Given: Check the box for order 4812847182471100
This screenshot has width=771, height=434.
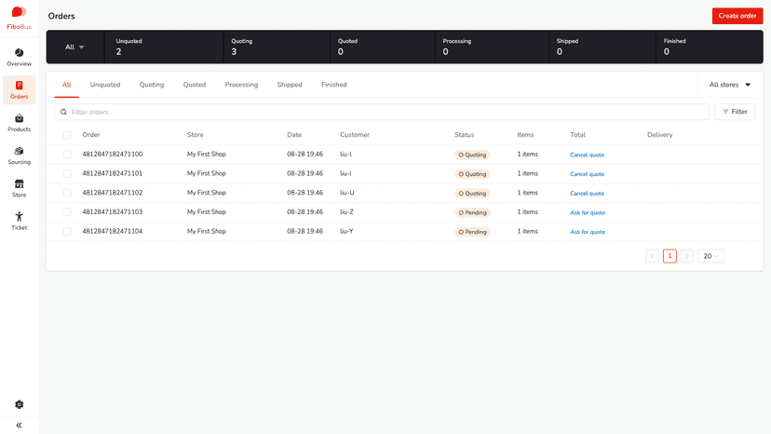Looking at the screenshot, I should click(x=67, y=155).
